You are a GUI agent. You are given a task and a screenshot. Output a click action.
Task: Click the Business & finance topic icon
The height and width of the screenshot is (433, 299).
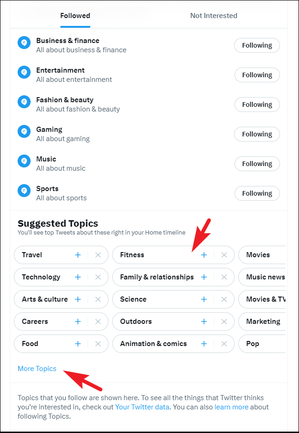[x=24, y=43]
